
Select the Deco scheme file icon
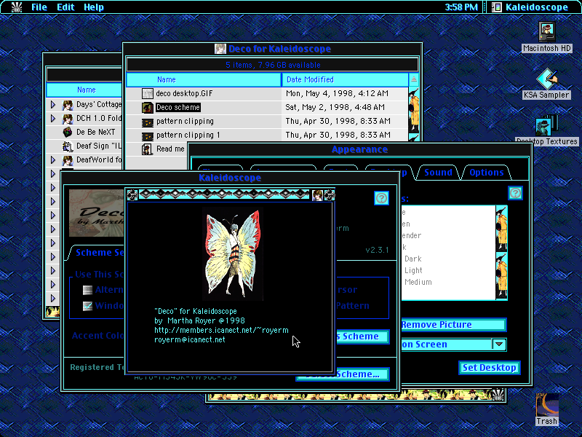coord(148,107)
